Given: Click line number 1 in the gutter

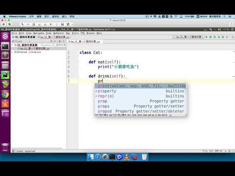Looking at the screenshot, I should coord(69,52).
